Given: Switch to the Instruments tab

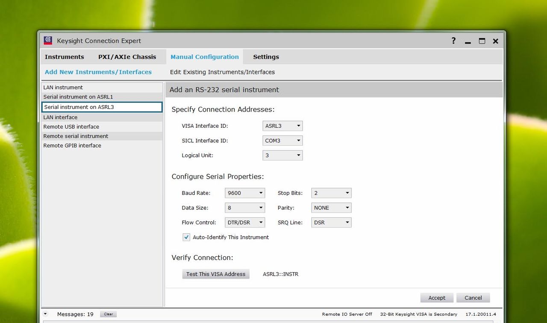Looking at the screenshot, I should pos(65,57).
